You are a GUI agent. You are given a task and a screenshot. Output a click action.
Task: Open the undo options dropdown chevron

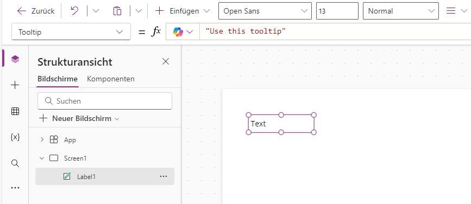(x=96, y=11)
